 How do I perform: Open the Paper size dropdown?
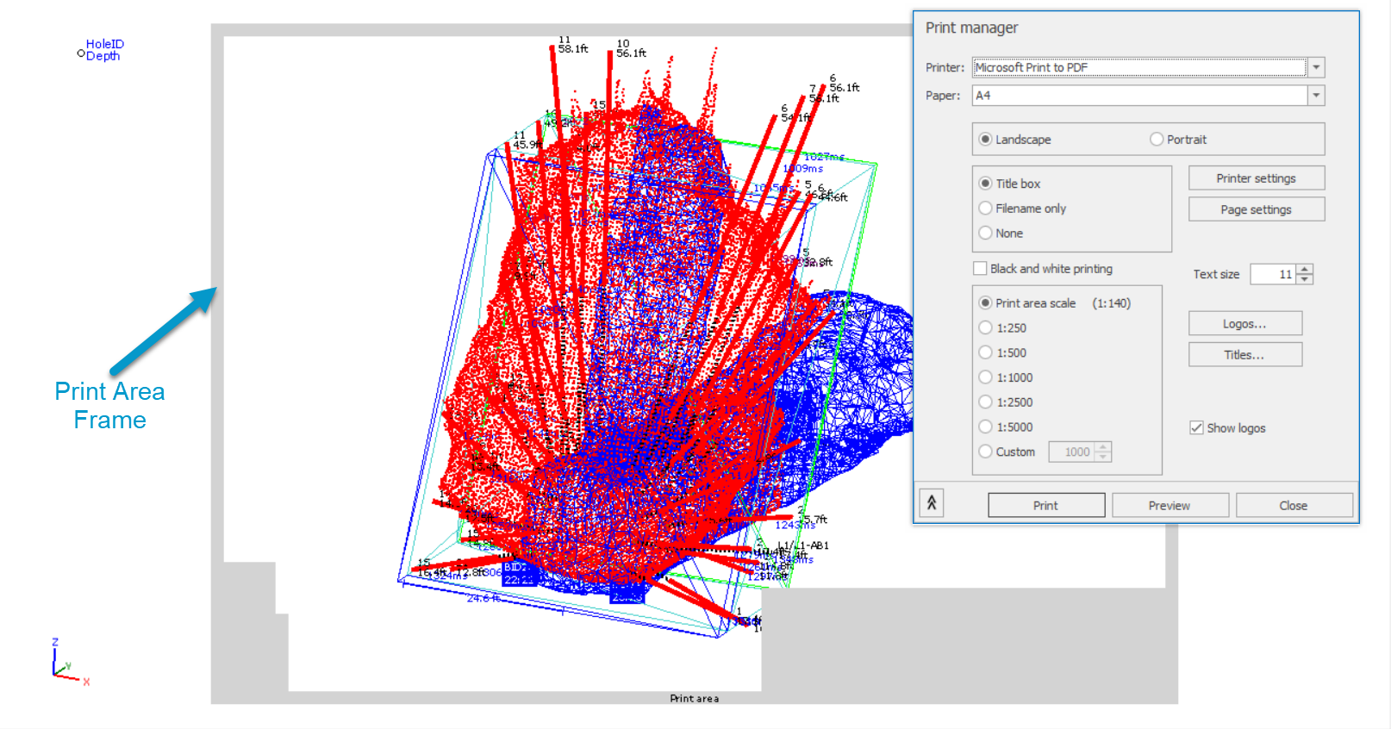[1316, 96]
